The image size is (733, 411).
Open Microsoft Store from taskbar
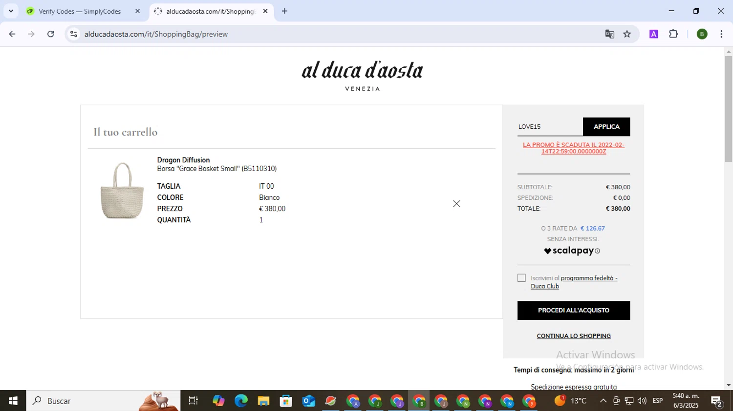(286, 401)
